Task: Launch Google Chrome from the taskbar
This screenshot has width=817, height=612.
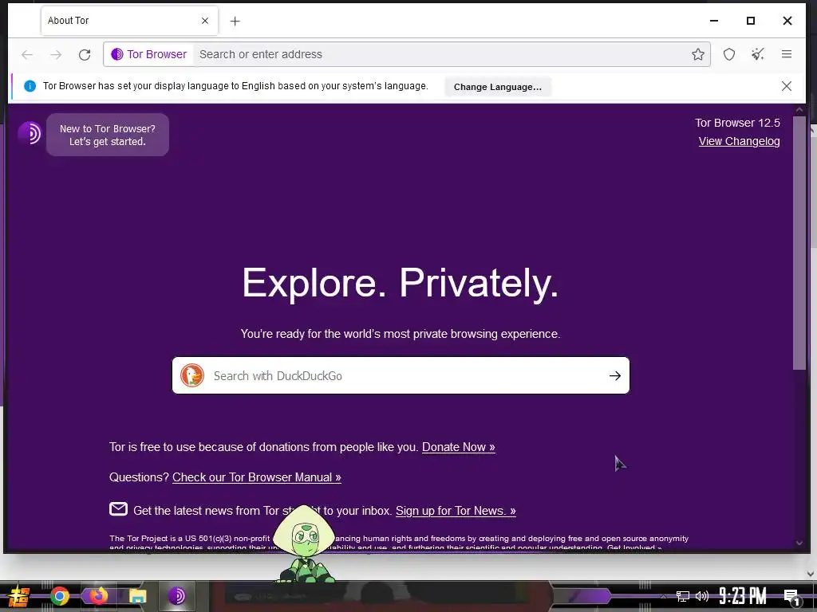Action: pos(59,596)
